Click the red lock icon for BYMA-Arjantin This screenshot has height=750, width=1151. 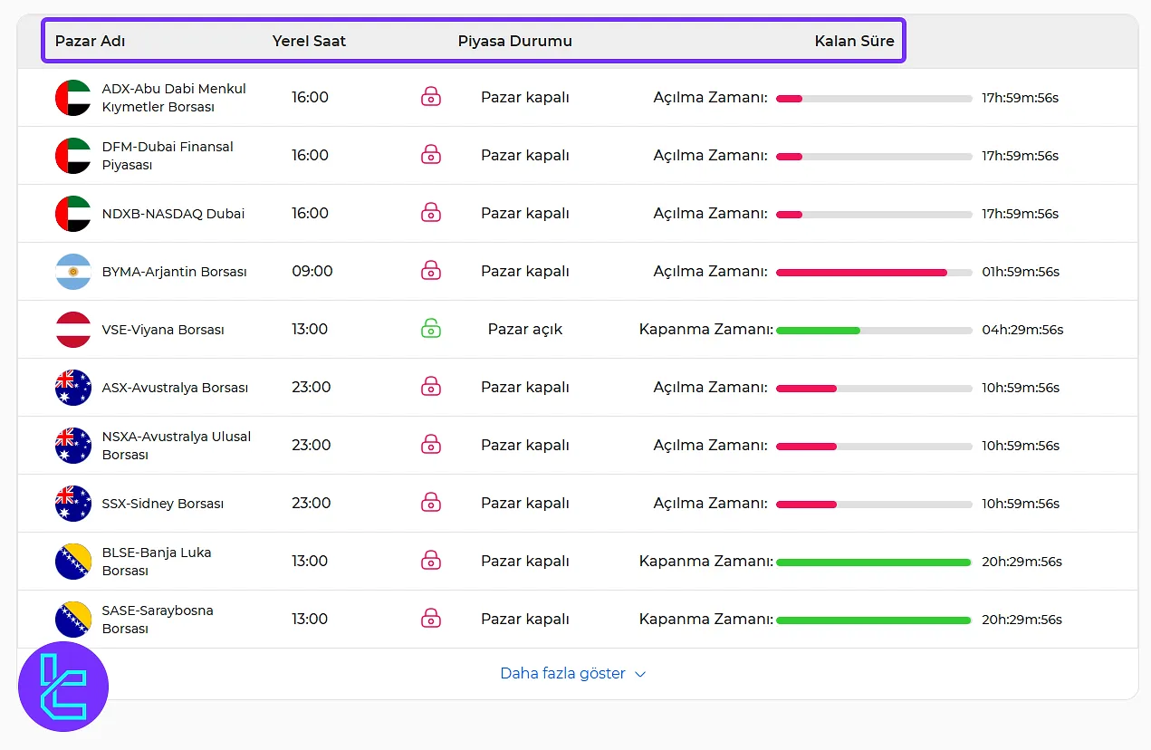pos(431,271)
